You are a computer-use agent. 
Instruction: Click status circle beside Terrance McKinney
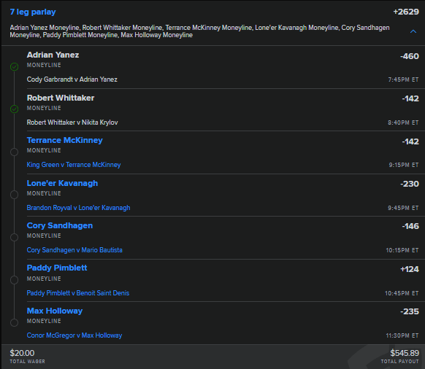(15, 152)
